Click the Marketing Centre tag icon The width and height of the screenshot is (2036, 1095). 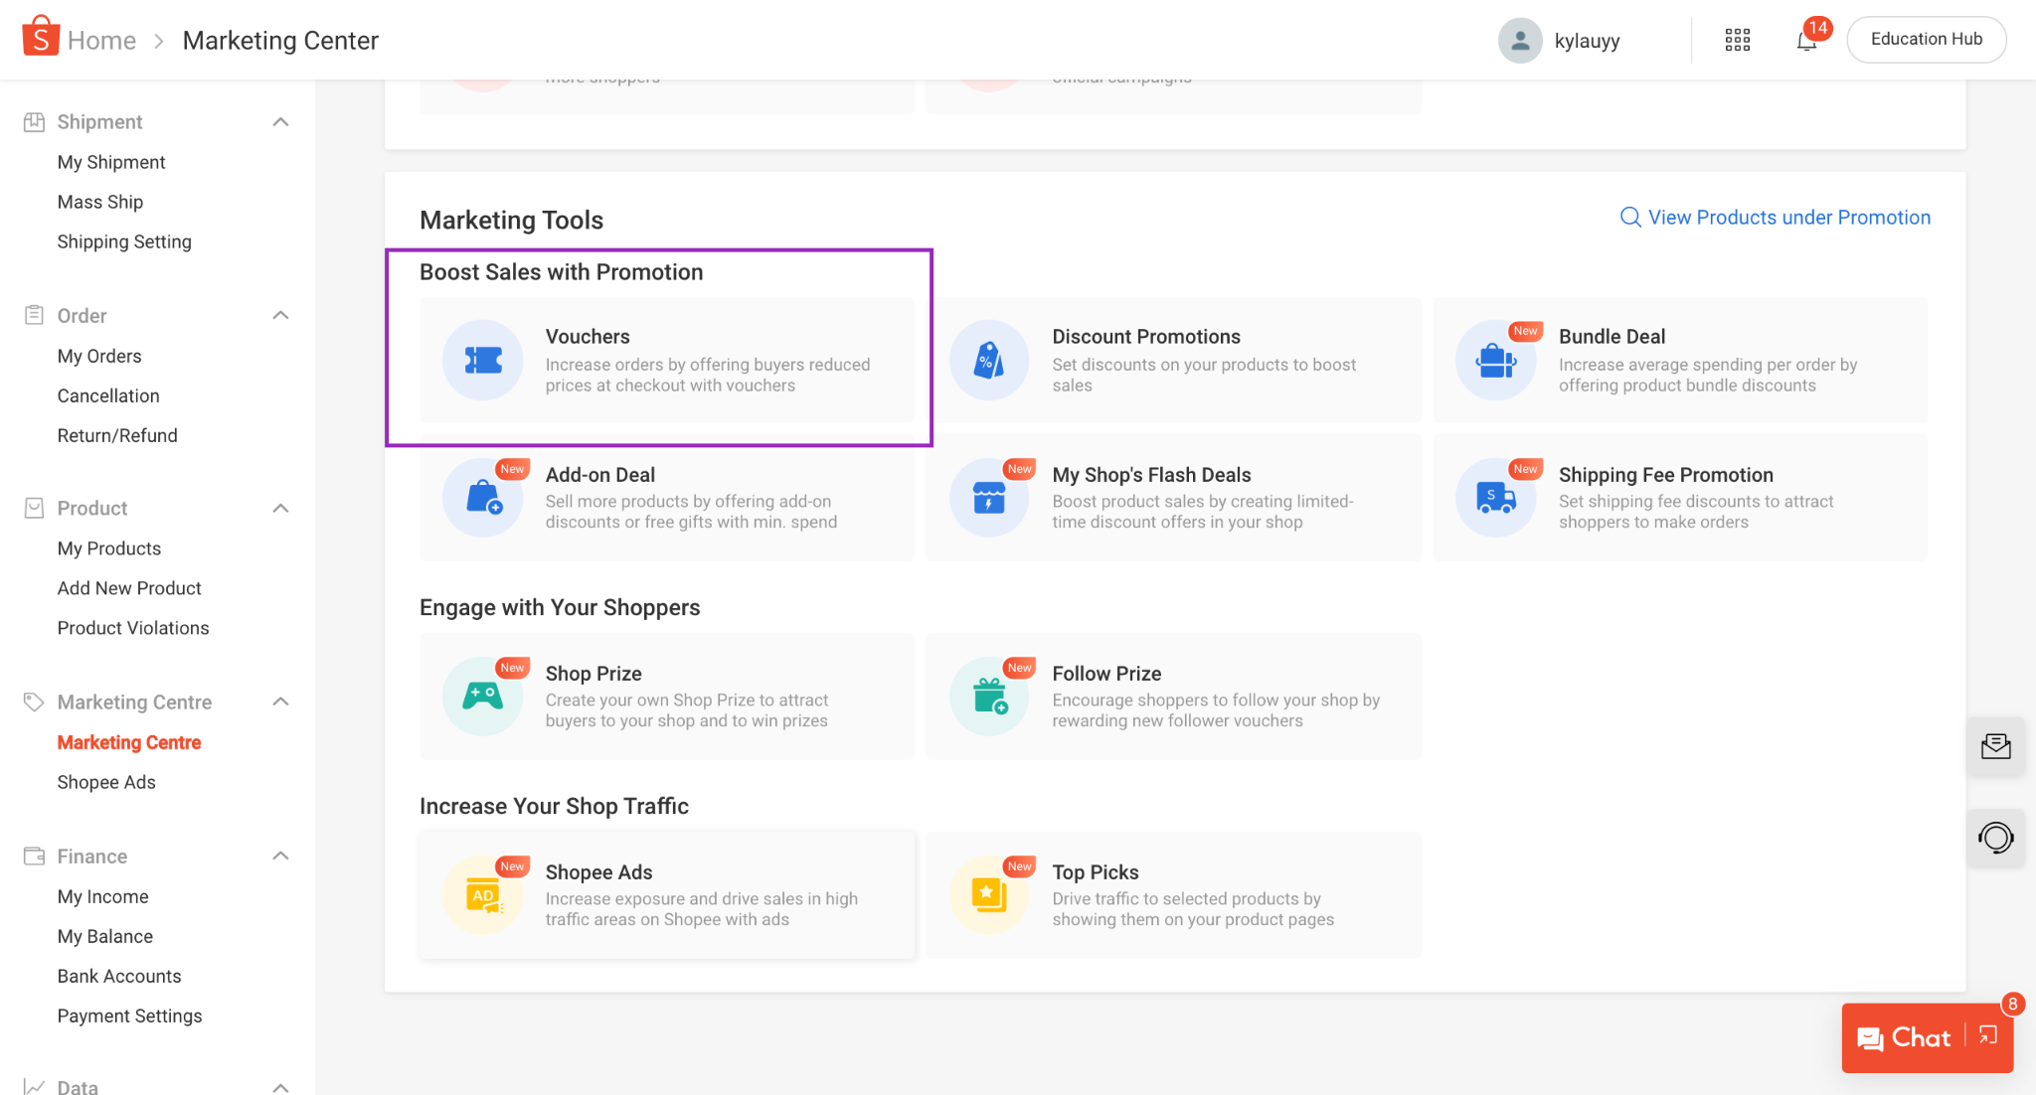[x=34, y=702]
